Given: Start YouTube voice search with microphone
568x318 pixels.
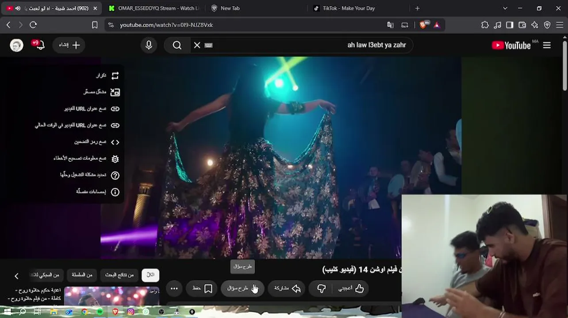Looking at the screenshot, I should pos(149,45).
